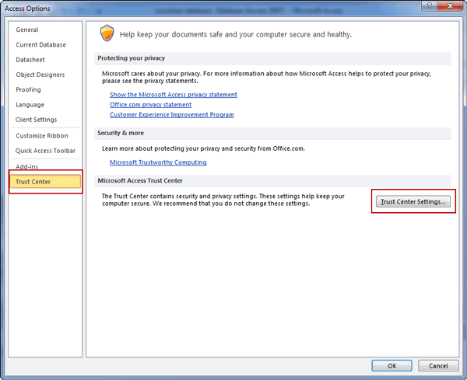Image resolution: width=467 pixels, height=380 pixels.
Task: Open Customer Experience Improvement Program link
Action: pyautogui.click(x=172, y=115)
